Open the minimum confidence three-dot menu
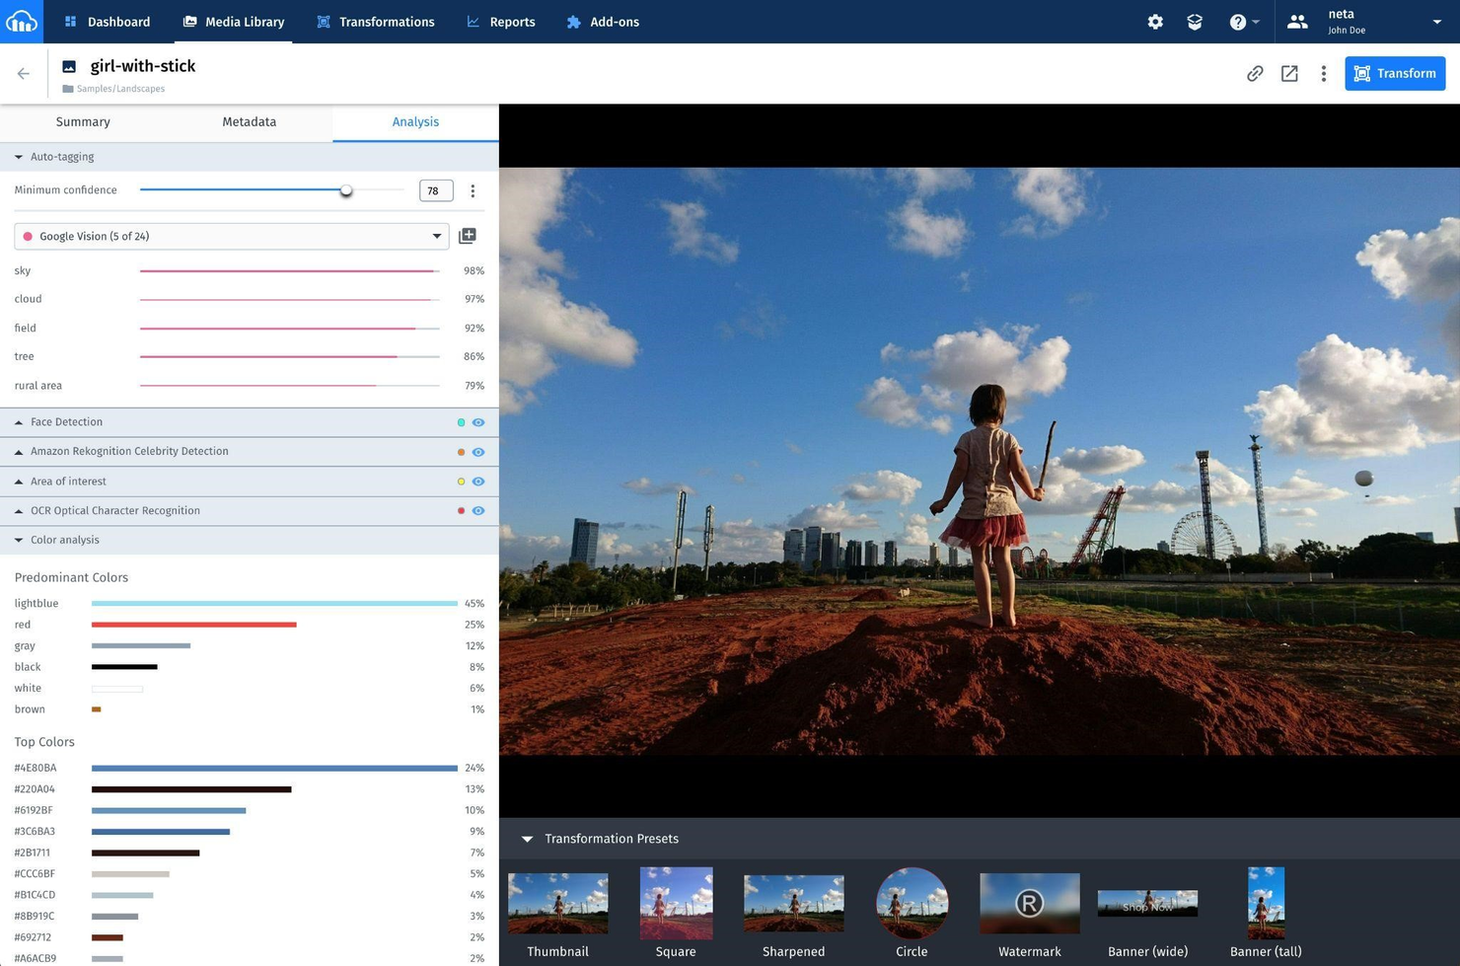The height and width of the screenshot is (966, 1460). (473, 190)
